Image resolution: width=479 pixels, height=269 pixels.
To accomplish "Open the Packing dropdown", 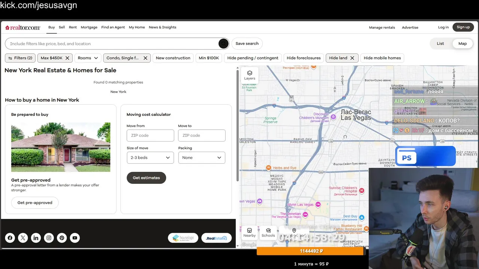I will [x=202, y=158].
